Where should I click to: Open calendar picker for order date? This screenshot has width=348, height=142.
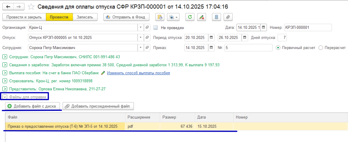pos(211,48)
